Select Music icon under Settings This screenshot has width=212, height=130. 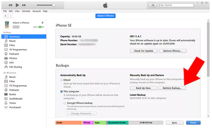tap(6, 41)
